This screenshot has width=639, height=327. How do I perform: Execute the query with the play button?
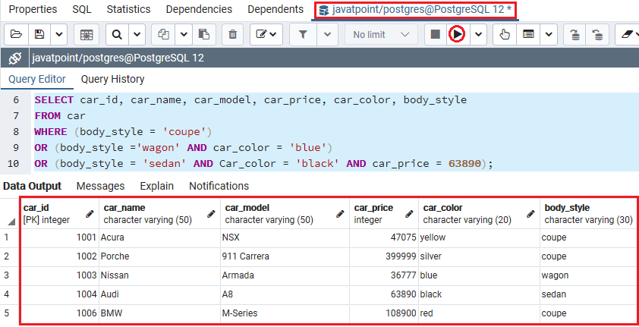pyautogui.click(x=458, y=35)
